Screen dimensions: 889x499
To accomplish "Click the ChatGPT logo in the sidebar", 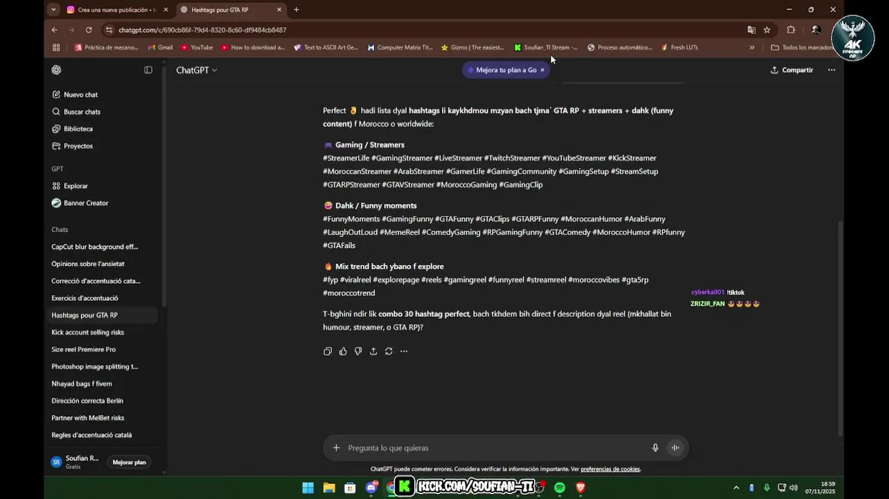I will (56, 70).
